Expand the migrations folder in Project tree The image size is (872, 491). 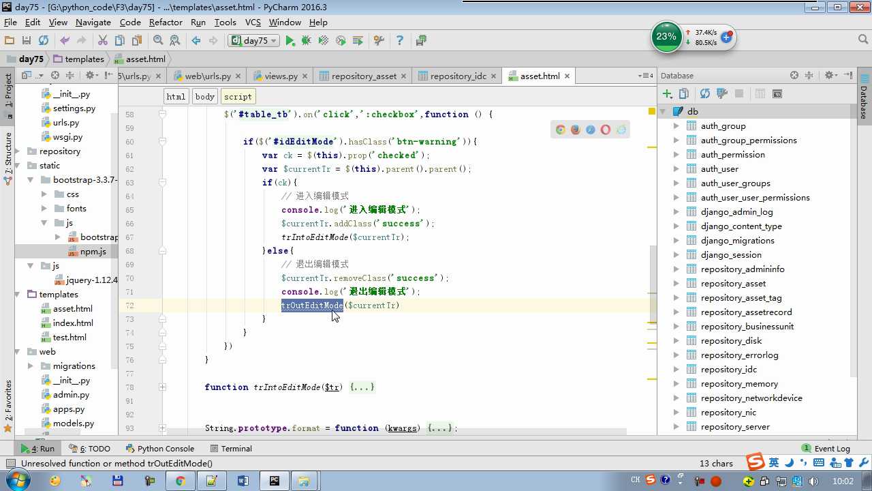pos(31,366)
